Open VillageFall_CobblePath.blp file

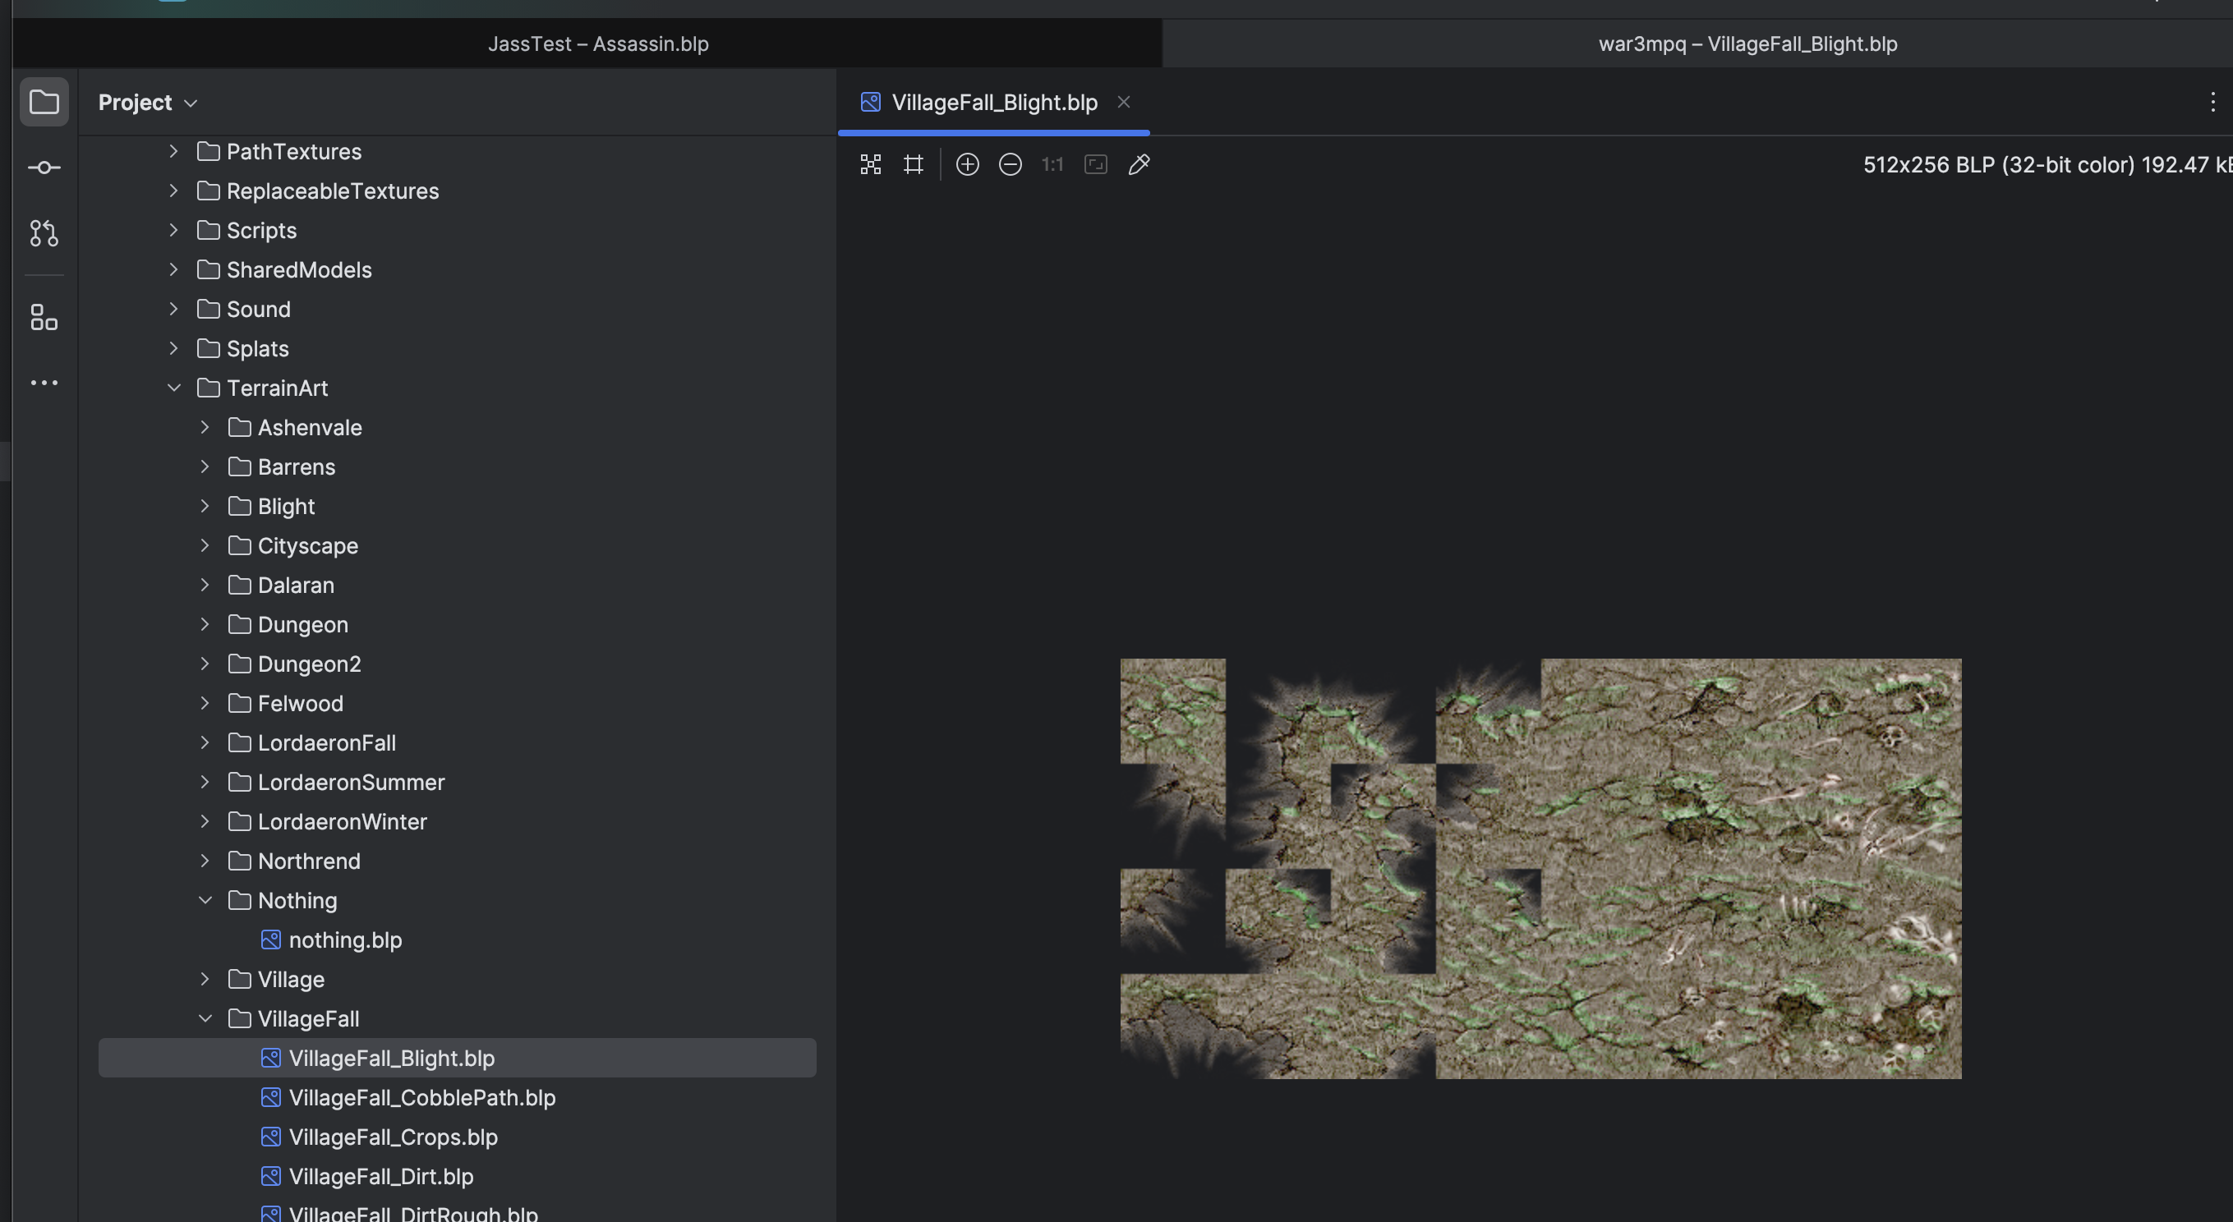[x=421, y=1098]
